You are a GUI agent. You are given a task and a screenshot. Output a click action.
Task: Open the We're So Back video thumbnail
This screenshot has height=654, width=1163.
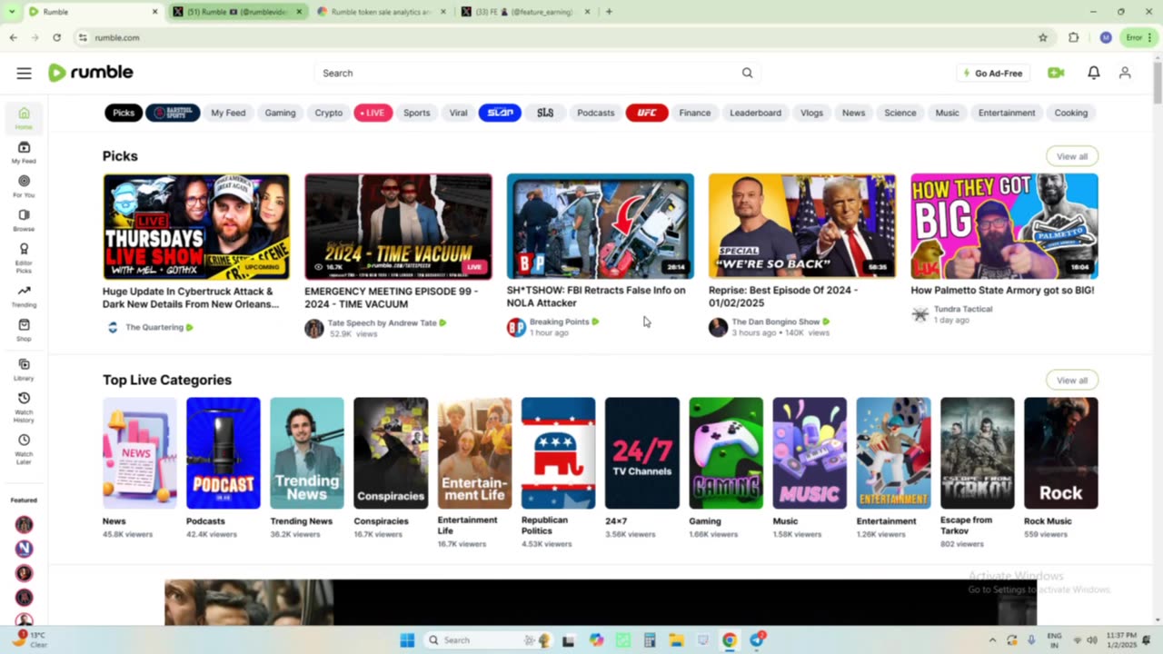pyautogui.click(x=802, y=226)
